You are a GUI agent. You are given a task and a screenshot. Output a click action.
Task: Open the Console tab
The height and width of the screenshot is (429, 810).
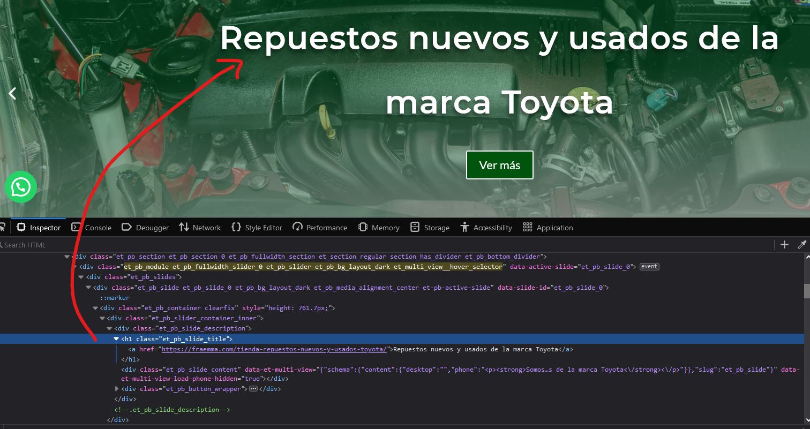coord(92,228)
